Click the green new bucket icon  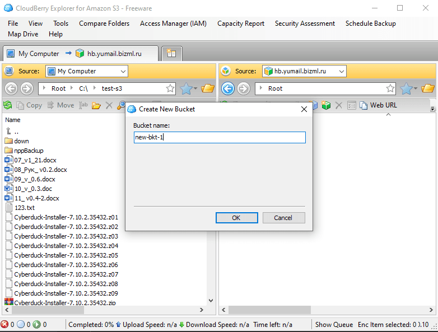coord(326,105)
